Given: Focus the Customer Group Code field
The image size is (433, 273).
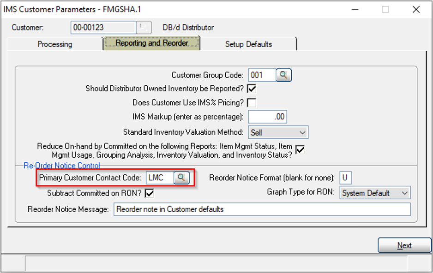Looking at the screenshot, I should point(262,75).
